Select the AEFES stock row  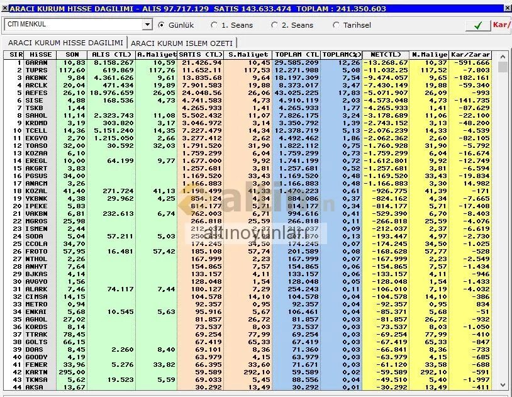coord(248,92)
